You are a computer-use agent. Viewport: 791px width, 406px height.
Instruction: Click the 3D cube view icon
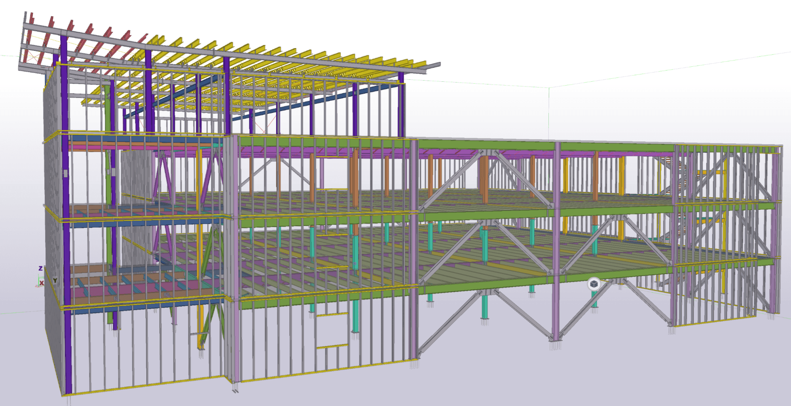[594, 284]
